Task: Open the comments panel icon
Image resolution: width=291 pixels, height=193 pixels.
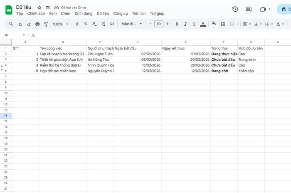Action: (x=249, y=9)
